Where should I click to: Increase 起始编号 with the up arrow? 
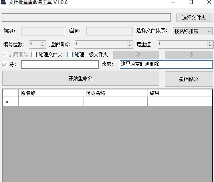(x=129, y=43)
